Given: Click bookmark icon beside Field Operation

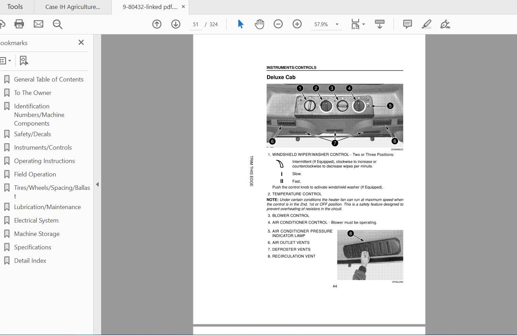Looking at the screenshot, I should (x=7, y=174).
